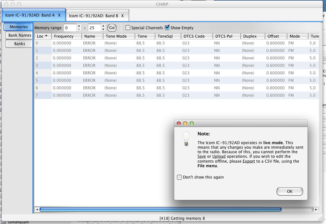Viewport: 326px width, 224px height.
Task: Close the Note dialog with red button
Action: tap(179, 123)
